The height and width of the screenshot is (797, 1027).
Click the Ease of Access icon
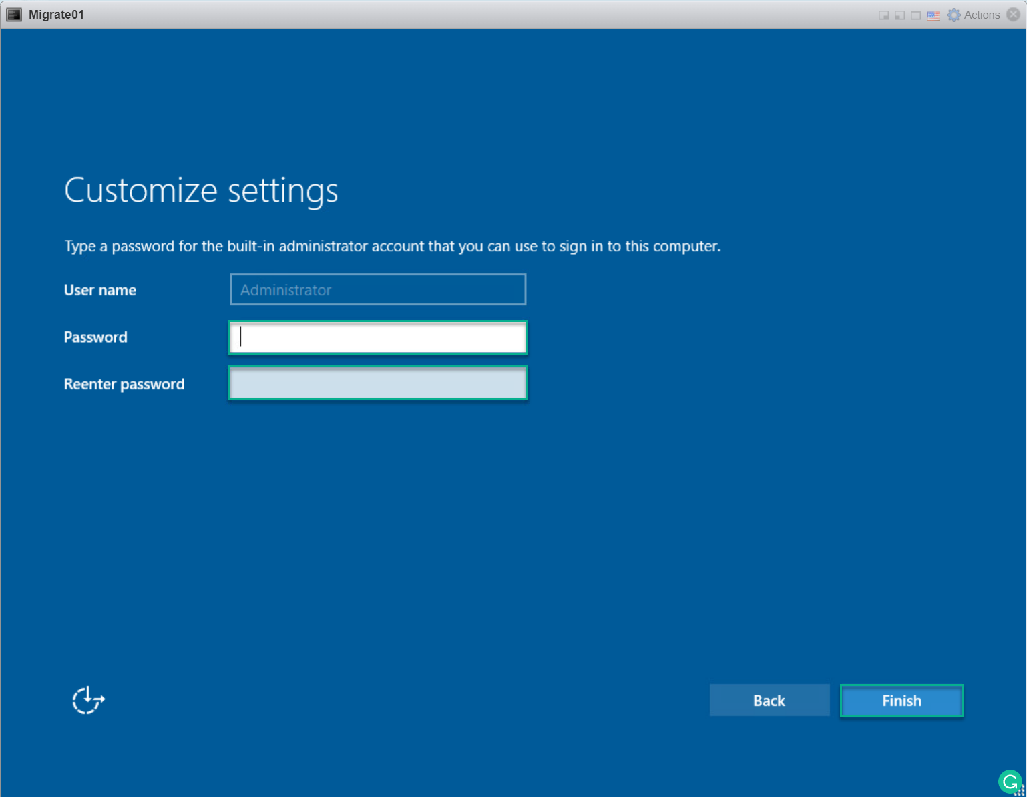(88, 700)
